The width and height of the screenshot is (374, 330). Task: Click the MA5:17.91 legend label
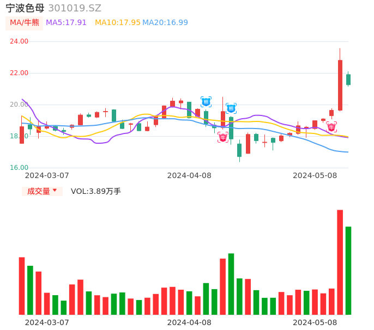point(66,23)
